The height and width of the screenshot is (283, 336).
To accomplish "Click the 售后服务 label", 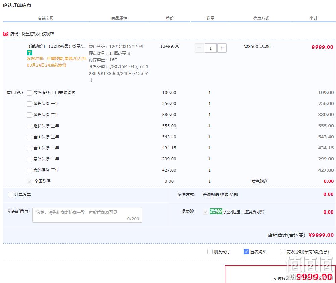I will (x=15, y=93).
